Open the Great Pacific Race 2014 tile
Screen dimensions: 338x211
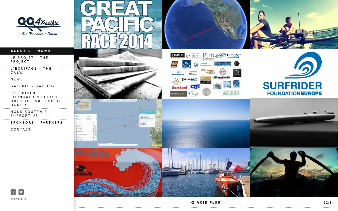[118, 25]
